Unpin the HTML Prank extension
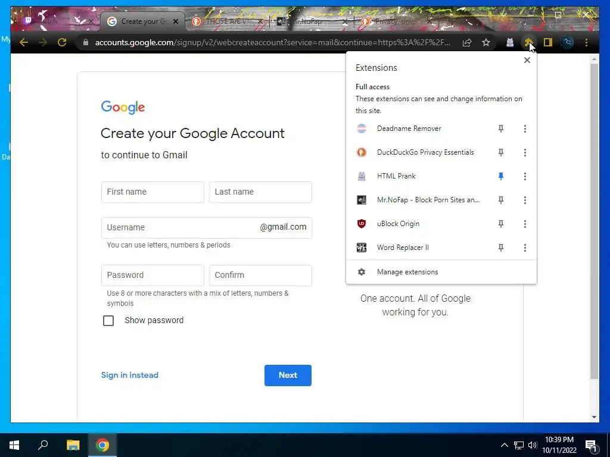Image resolution: width=610 pixels, height=457 pixels. tap(500, 176)
